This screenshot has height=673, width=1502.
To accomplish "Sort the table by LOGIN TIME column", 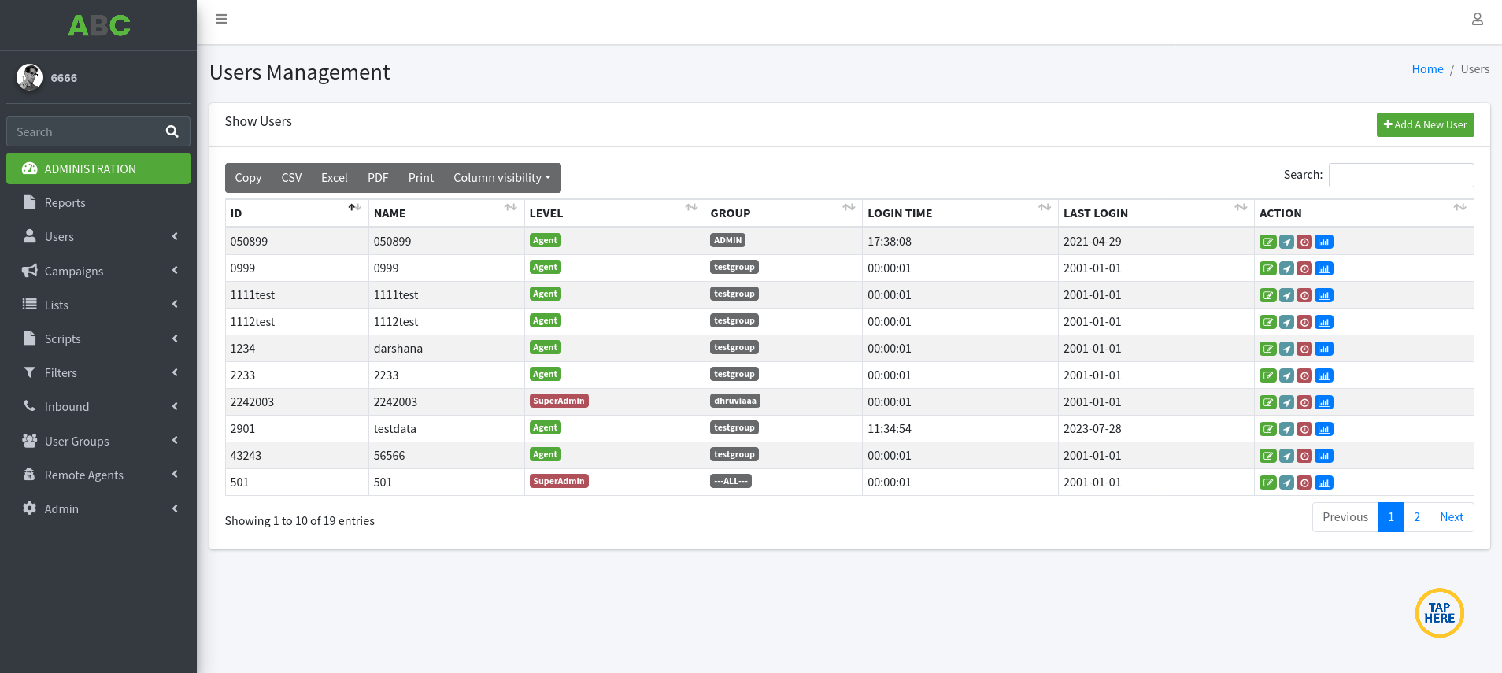I will tap(960, 213).
